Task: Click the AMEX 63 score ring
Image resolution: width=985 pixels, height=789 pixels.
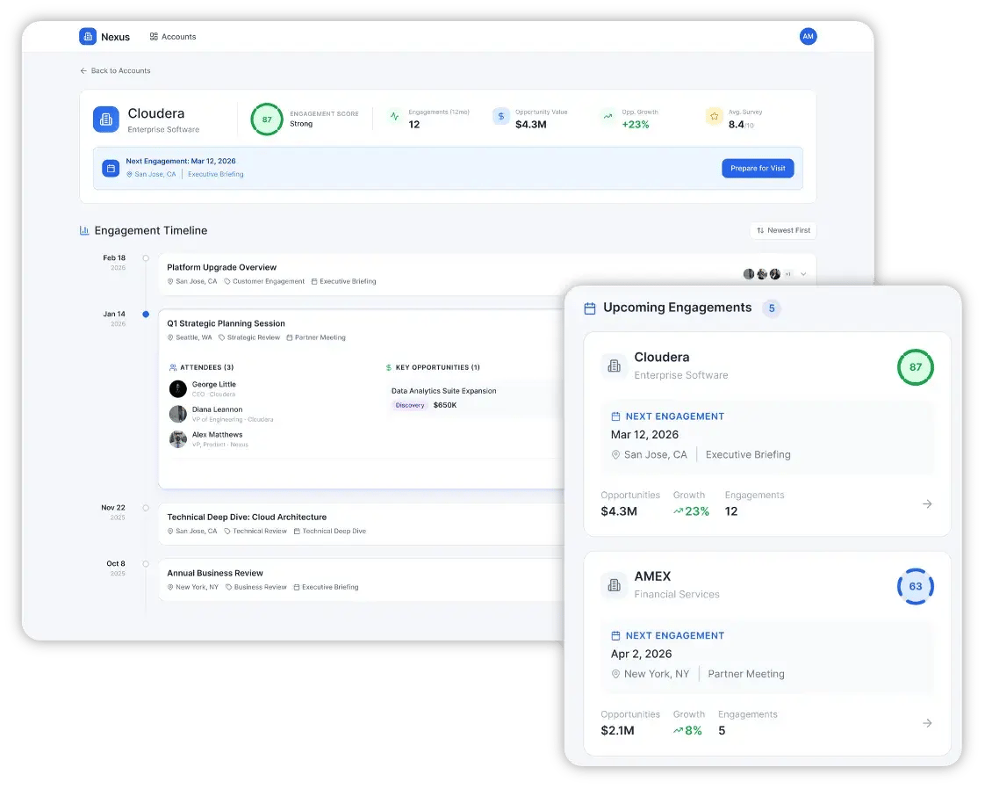Action: pos(916,587)
